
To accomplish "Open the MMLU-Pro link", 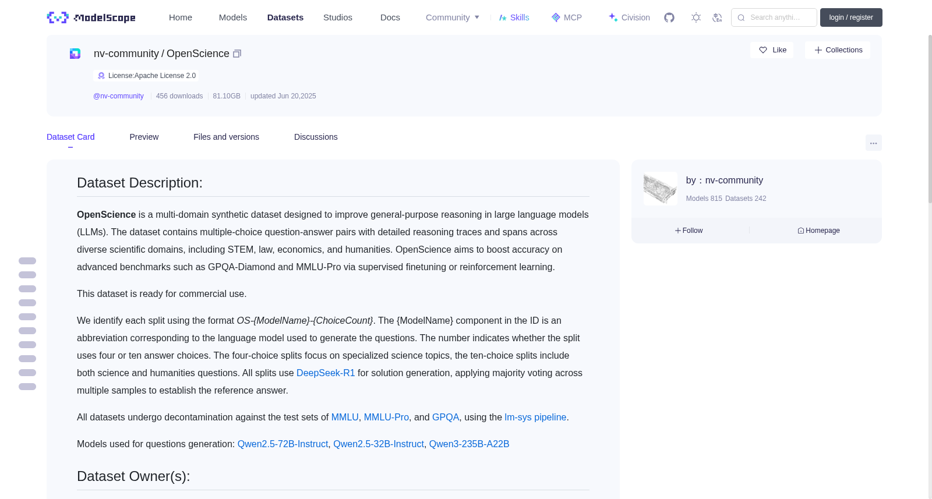I will coord(386,417).
